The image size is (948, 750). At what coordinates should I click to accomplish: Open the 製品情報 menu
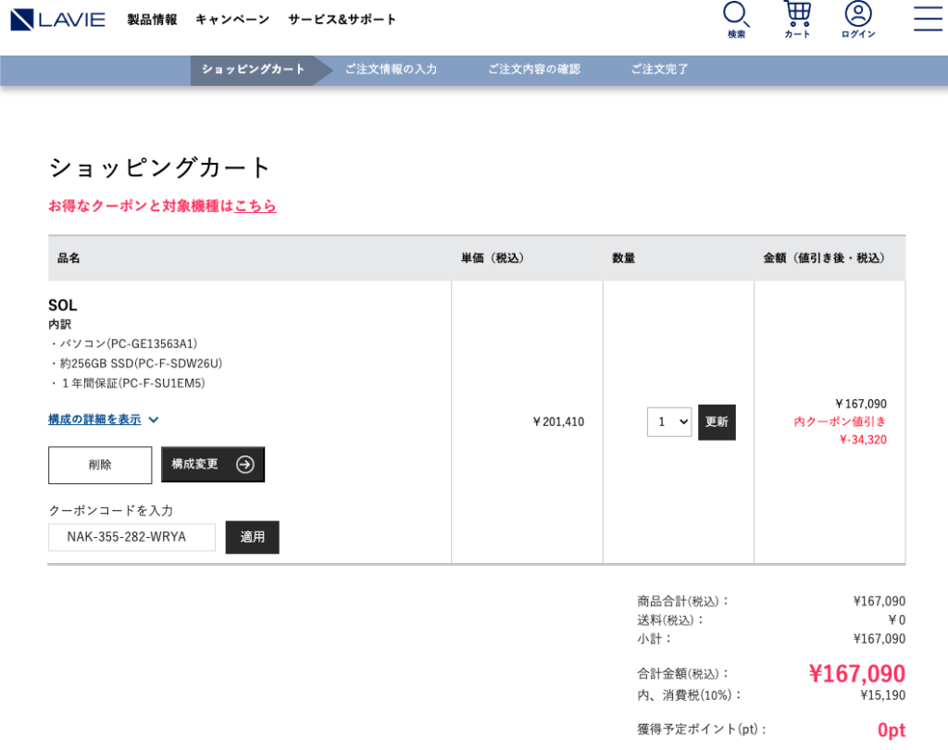point(152,19)
